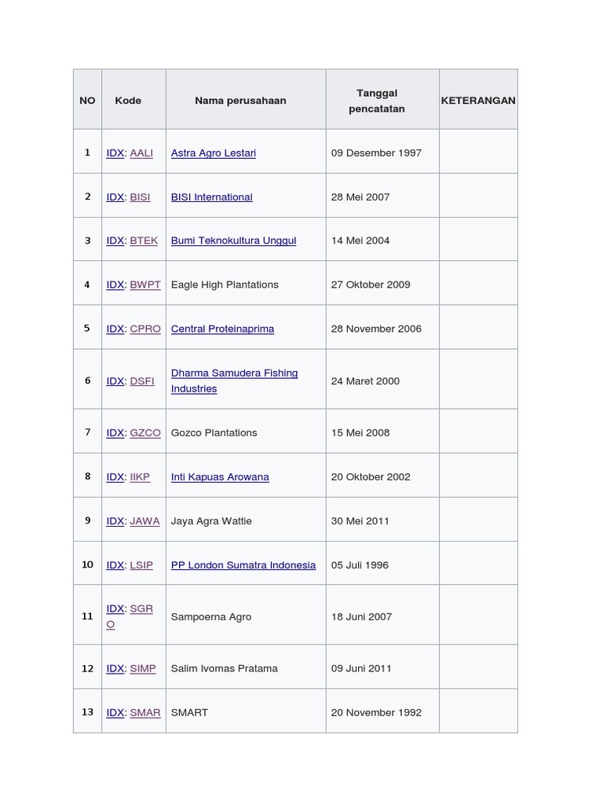Click the IDX link in the CPRO row
The image size is (603, 805).
coord(115,329)
